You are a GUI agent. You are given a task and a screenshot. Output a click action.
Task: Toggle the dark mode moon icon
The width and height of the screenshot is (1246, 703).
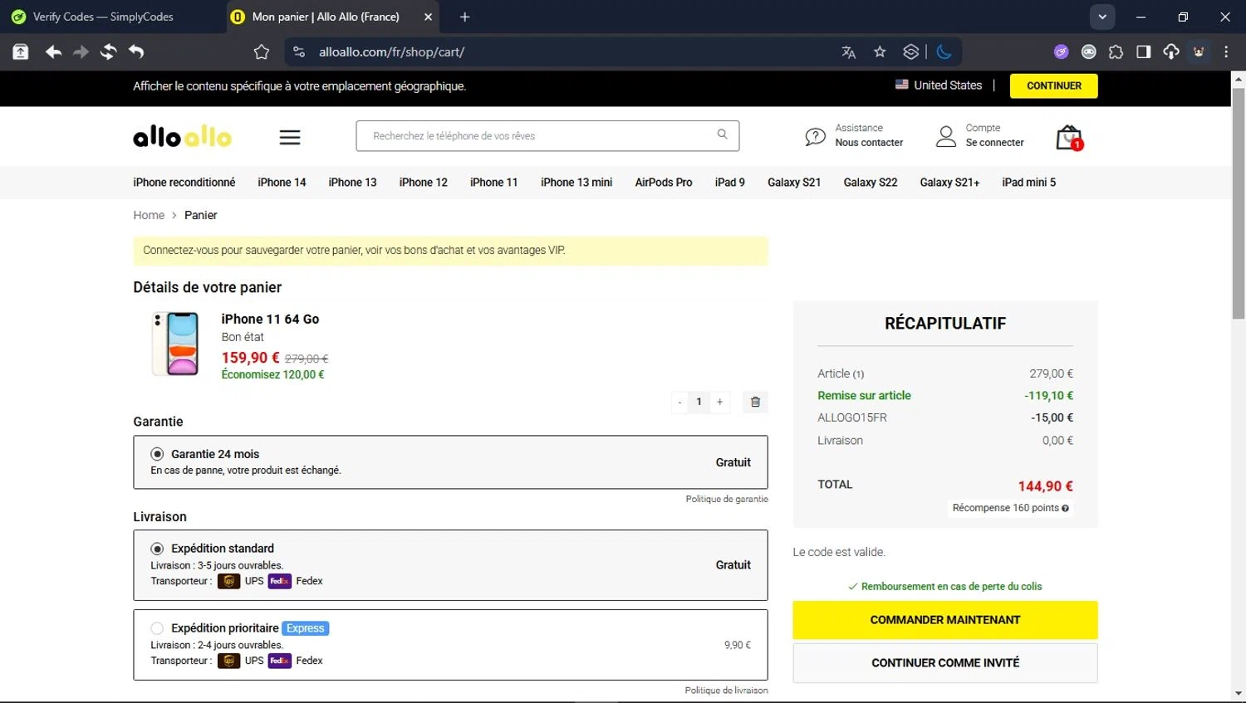[x=944, y=52]
